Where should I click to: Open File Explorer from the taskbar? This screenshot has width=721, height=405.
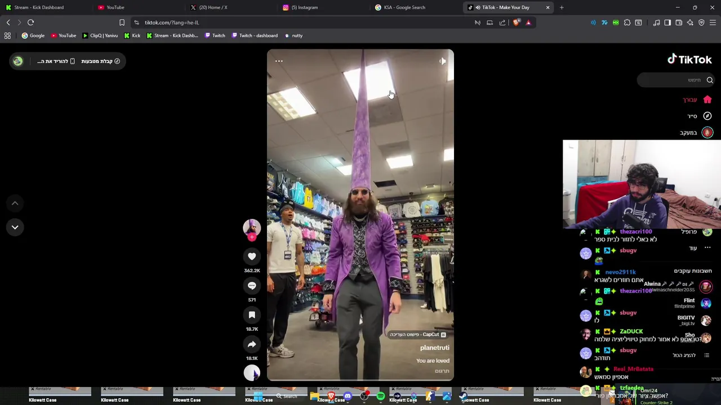pyautogui.click(x=314, y=397)
